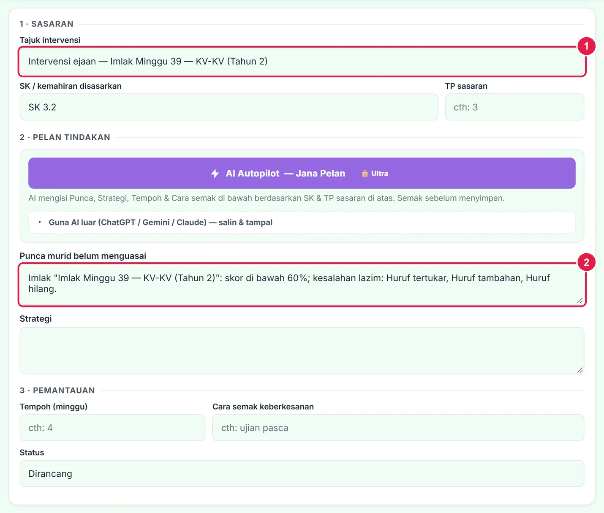Click the Strategi textarea resize handle
The height and width of the screenshot is (513, 604).
[580, 370]
